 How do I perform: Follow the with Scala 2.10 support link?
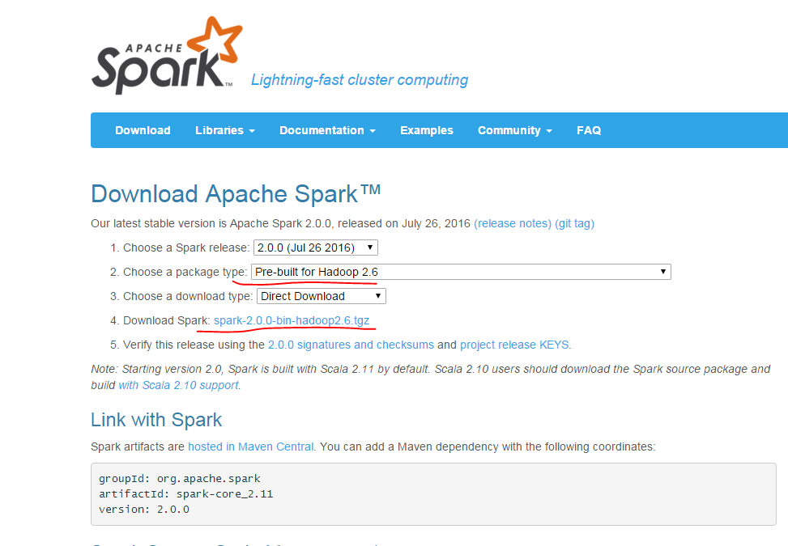coord(178,385)
